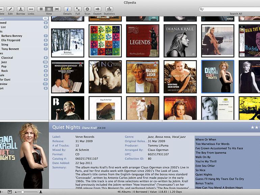Image resolution: width=260 pixels, height=195 pixels.
Task: Select the Mozart Lieder album cover
Action: [x=142, y=77]
